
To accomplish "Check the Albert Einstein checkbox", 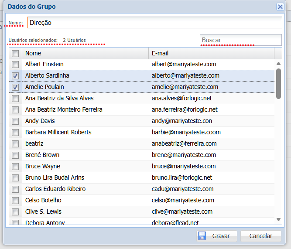I will 15,64.
